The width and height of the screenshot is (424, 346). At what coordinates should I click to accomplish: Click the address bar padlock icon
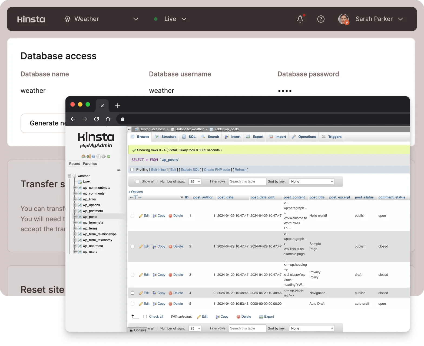pyautogui.click(x=122, y=119)
